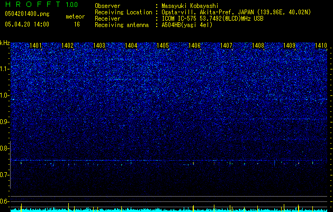Click the kHz axis unit label
Image resolution: width=333 pixels, height=212 pixels.
(x=5, y=43)
